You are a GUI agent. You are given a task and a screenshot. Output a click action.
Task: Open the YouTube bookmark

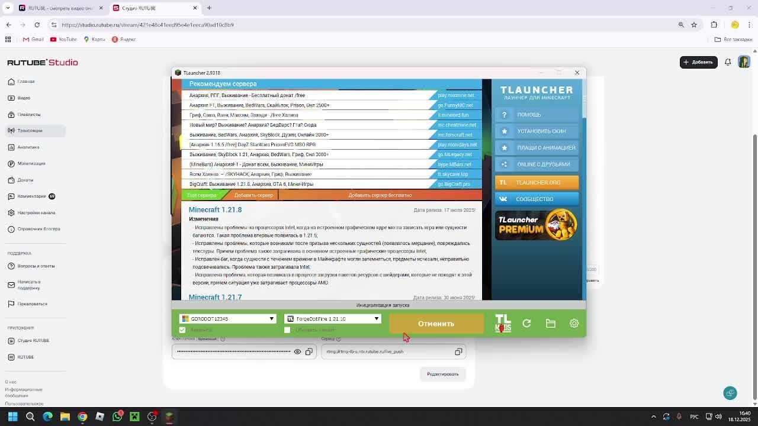coord(63,39)
